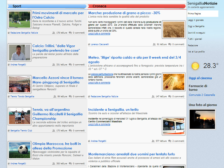Click the sun weather icon
The image size is (224, 168).
(x=195, y=66)
